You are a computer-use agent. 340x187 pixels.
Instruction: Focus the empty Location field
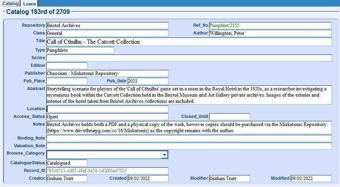tap(107, 109)
